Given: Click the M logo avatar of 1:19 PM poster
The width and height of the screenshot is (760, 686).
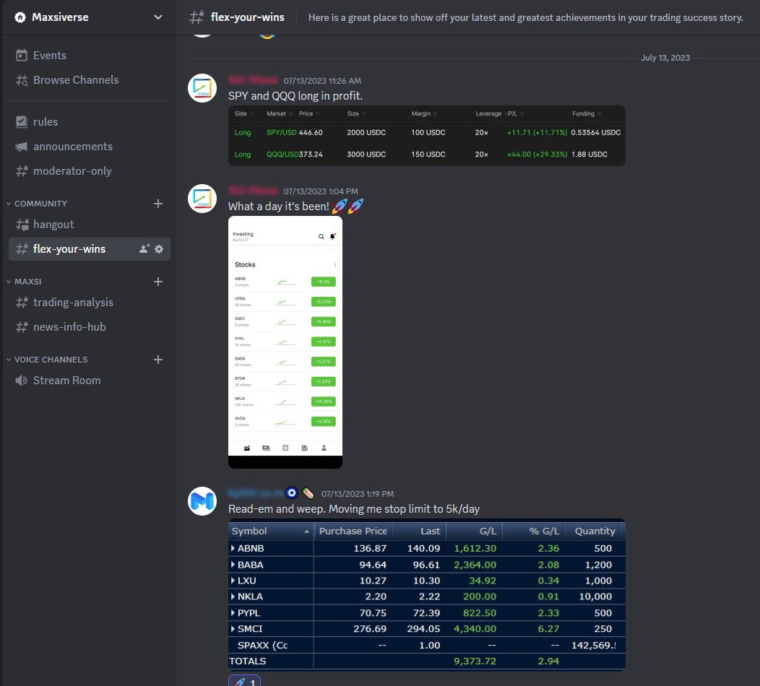Looking at the screenshot, I should tap(202, 501).
